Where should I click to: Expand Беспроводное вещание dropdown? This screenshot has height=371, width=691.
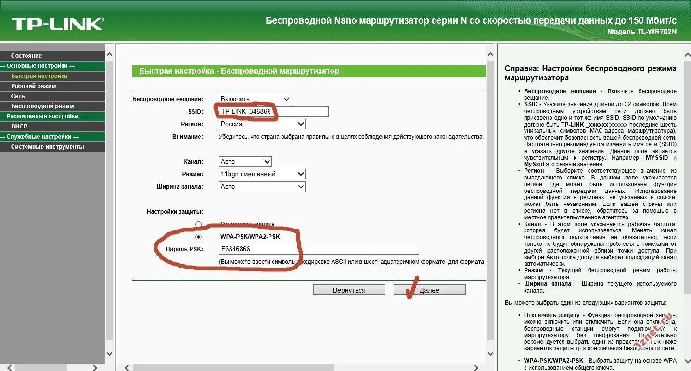pos(255,99)
